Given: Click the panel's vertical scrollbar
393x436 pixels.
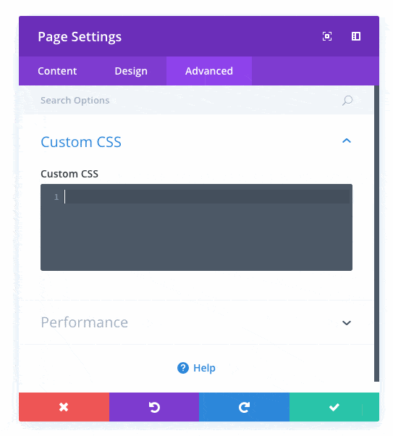Looking at the screenshot, I should (376, 233).
